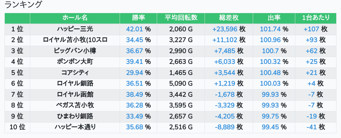Click the ランキング heading
This screenshot has height=138, width=341.
coord(24,5)
